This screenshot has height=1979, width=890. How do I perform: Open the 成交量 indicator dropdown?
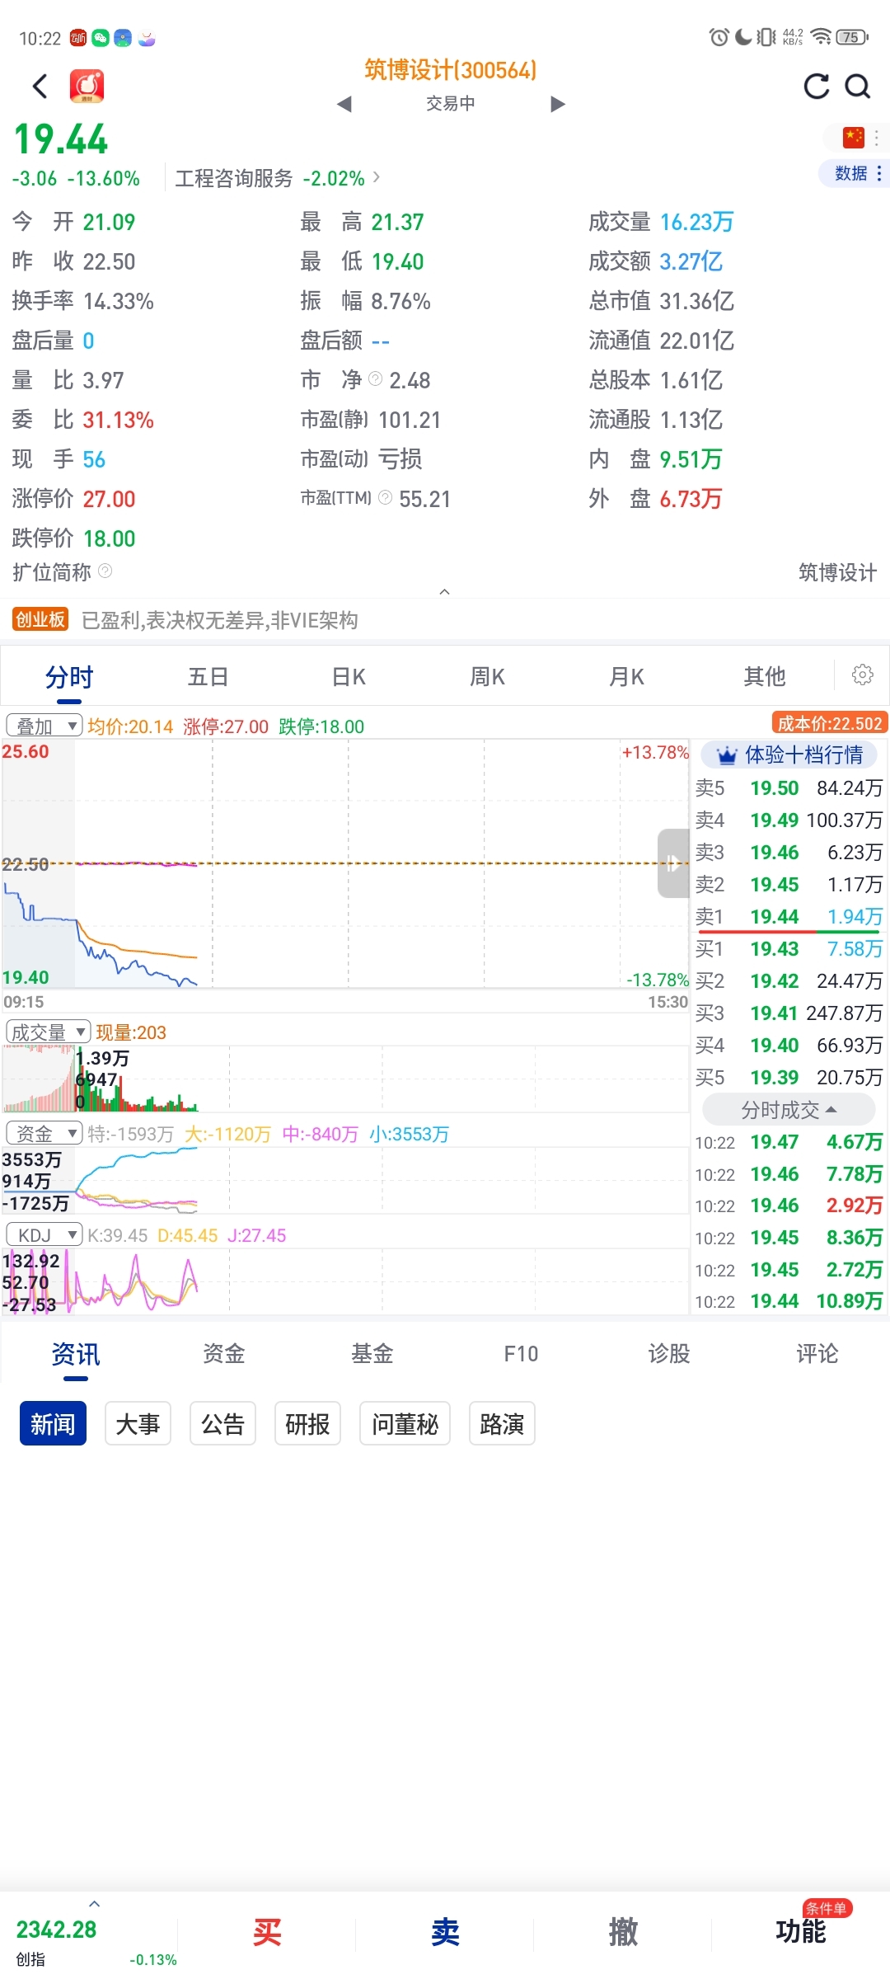[48, 1032]
